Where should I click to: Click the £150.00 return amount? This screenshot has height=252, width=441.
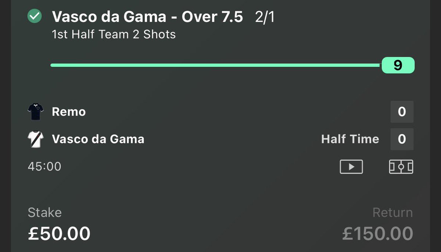point(377,233)
